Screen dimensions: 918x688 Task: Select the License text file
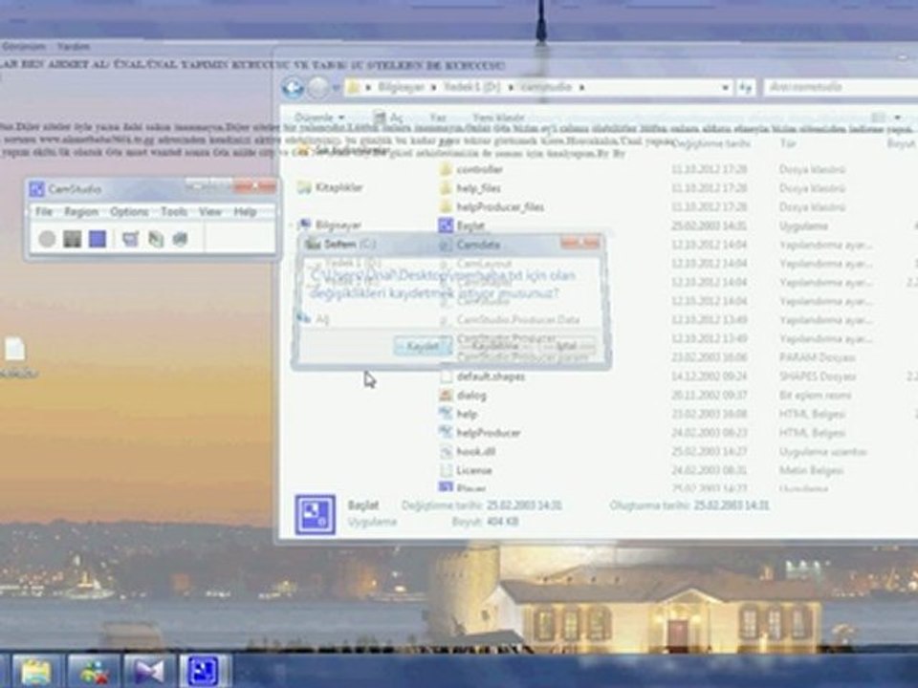[x=466, y=470]
